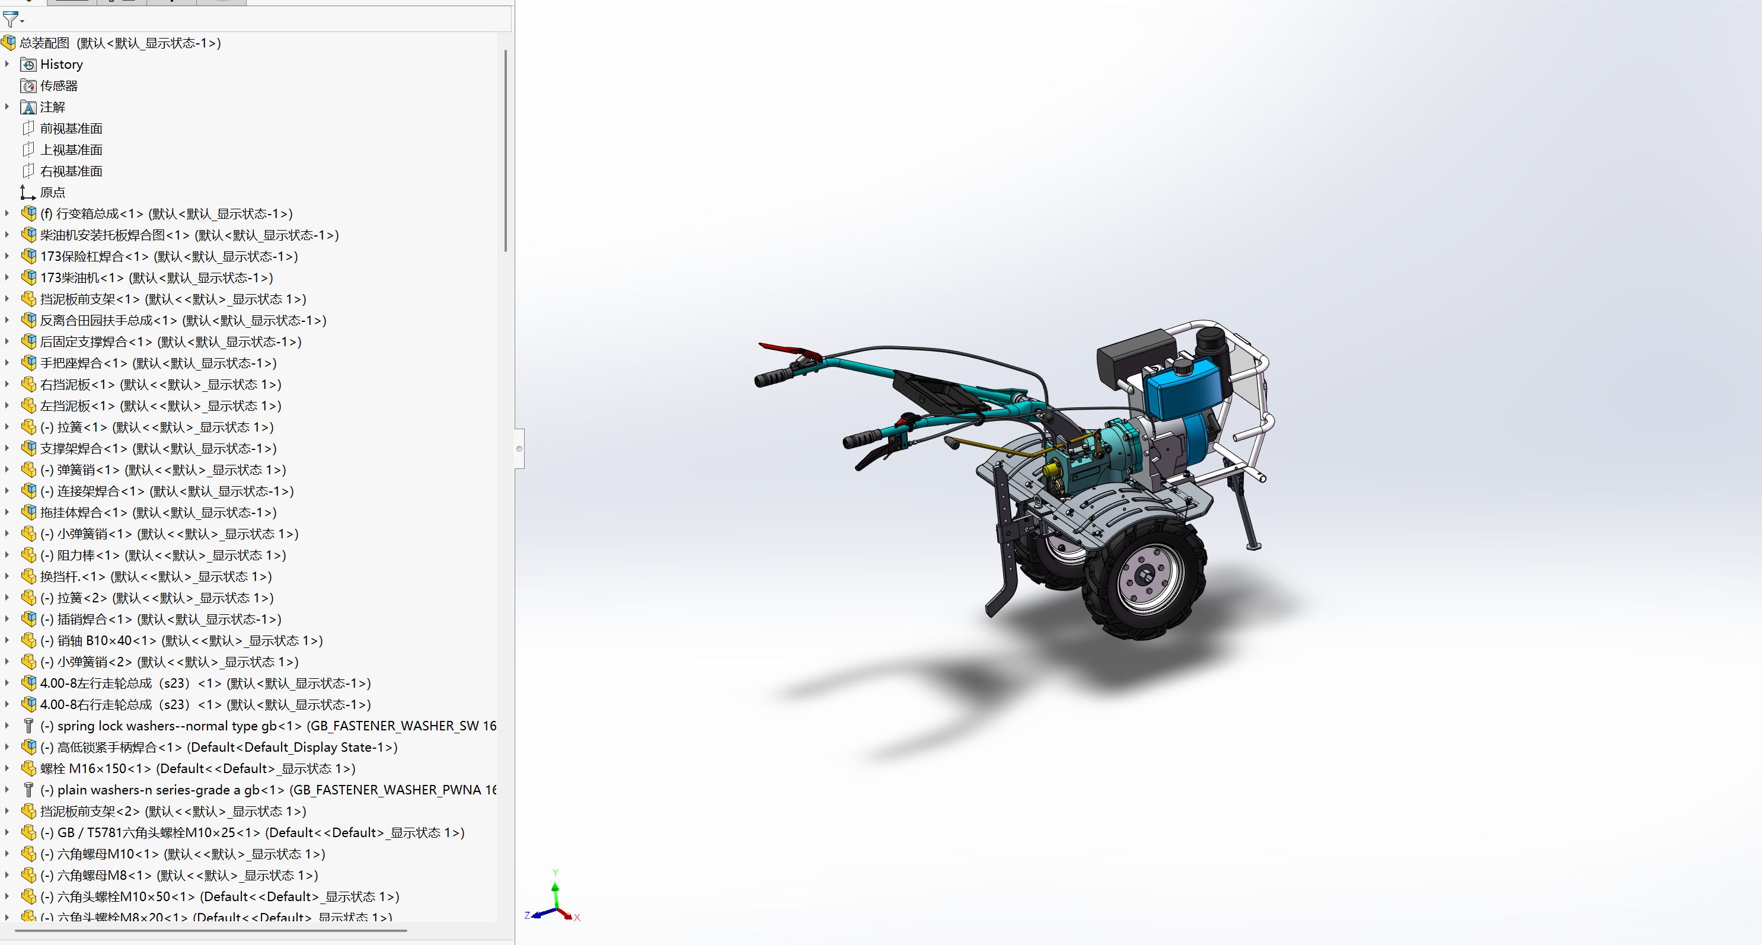Click the 挡泥板前支架<1> part icon

[x=28, y=299]
